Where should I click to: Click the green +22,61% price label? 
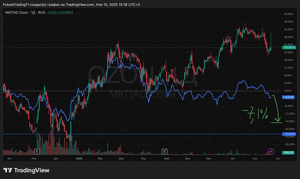click(x=289, y=47)
